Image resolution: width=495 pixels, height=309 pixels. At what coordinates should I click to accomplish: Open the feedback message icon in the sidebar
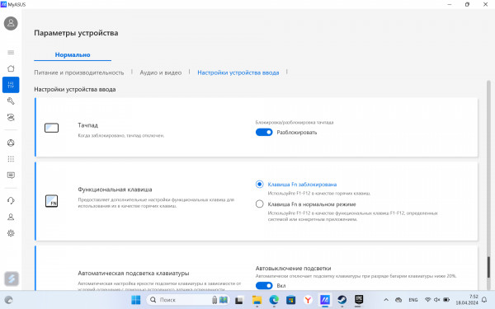point(11,176)
